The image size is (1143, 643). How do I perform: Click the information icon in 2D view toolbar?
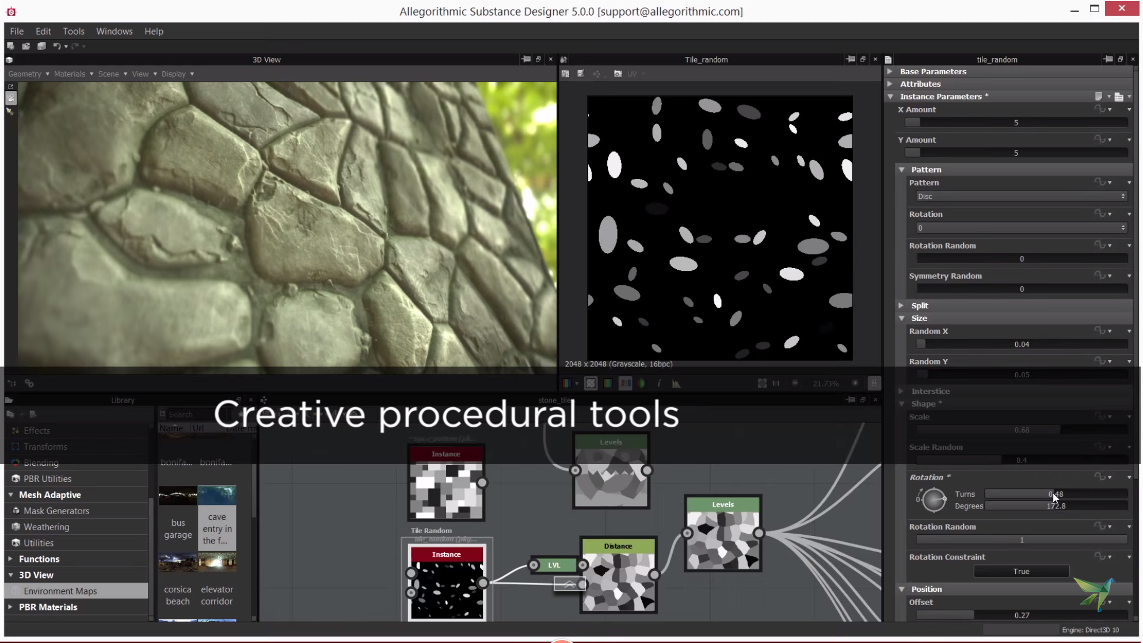(659, 384)
